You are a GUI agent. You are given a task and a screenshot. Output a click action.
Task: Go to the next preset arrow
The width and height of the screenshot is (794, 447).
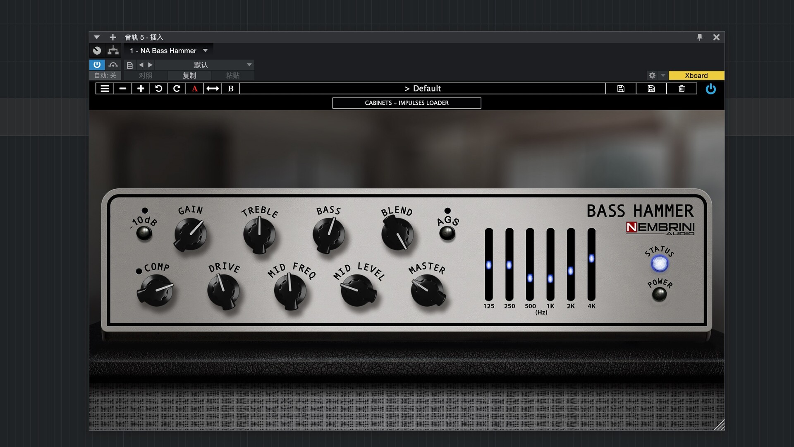tap(151, 65)
